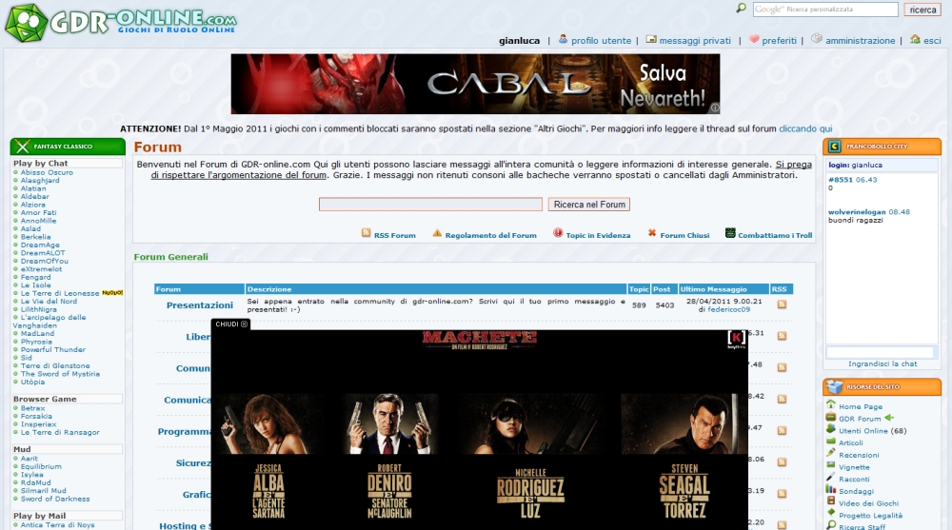Open Vignette resource link
Image resolution: width=952 pixels, height=530 pixels.
(854, 467)
